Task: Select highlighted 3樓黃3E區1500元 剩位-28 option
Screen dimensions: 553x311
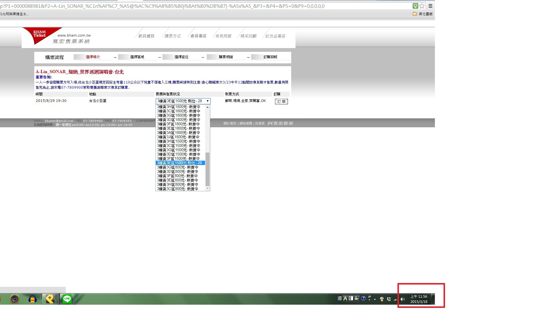Action: click(x=181, y=163)
